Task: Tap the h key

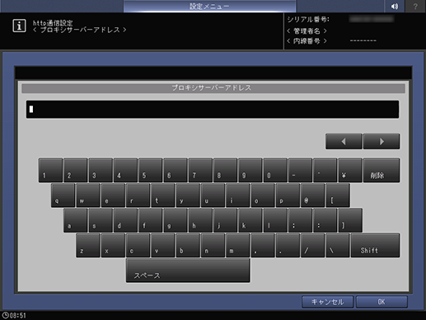Action: (x=200, y=220)
